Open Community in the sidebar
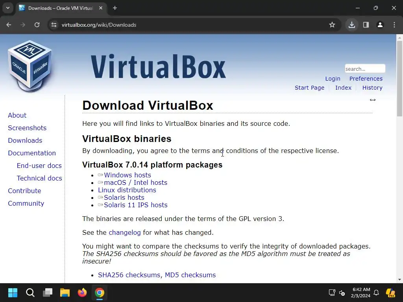 point(26,203)
